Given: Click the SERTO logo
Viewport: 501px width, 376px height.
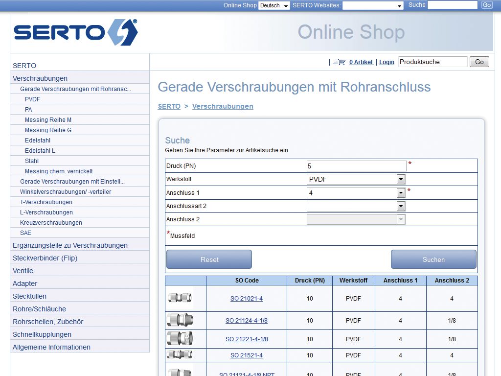Looking at the screenshot, I should pos(76,32).
